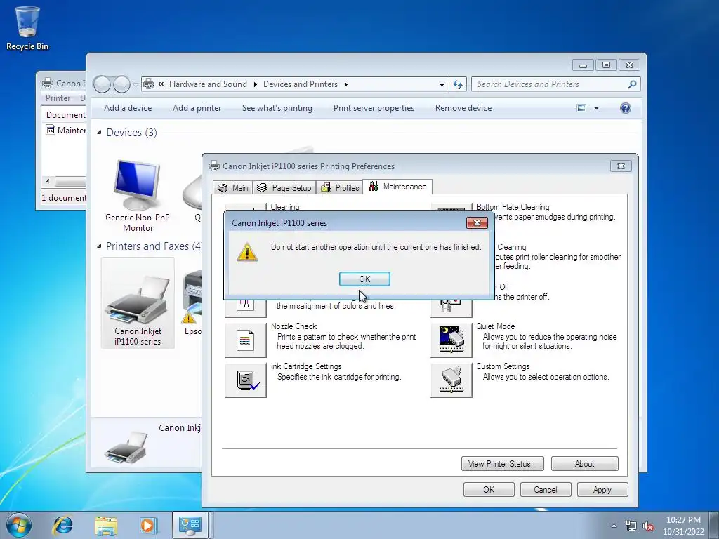Switch to the Main tab

[x=233, y=187]
